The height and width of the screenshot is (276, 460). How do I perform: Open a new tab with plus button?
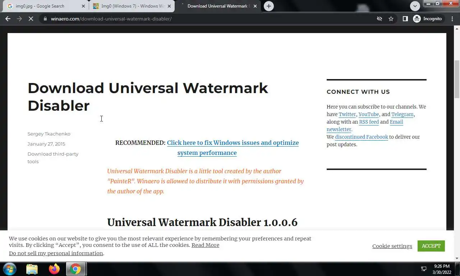pos(268,6)
